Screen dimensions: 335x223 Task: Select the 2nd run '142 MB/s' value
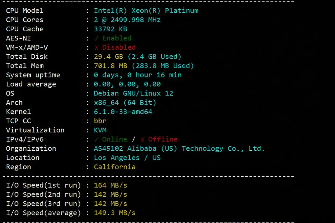(110, 194)
